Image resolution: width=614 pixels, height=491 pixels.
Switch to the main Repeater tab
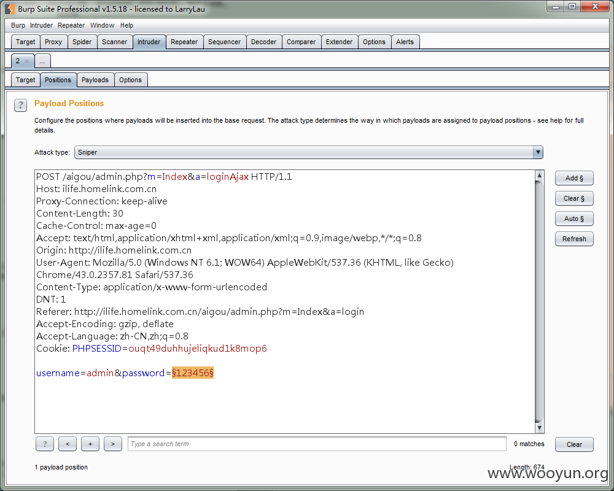click(184, 42)
